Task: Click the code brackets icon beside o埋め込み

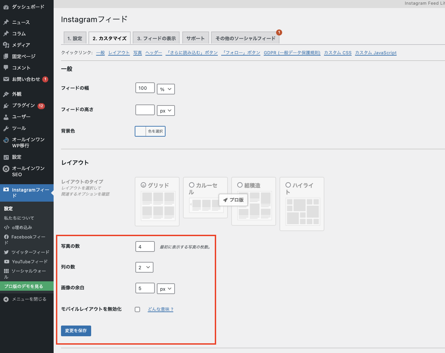Action: point(7,227)
